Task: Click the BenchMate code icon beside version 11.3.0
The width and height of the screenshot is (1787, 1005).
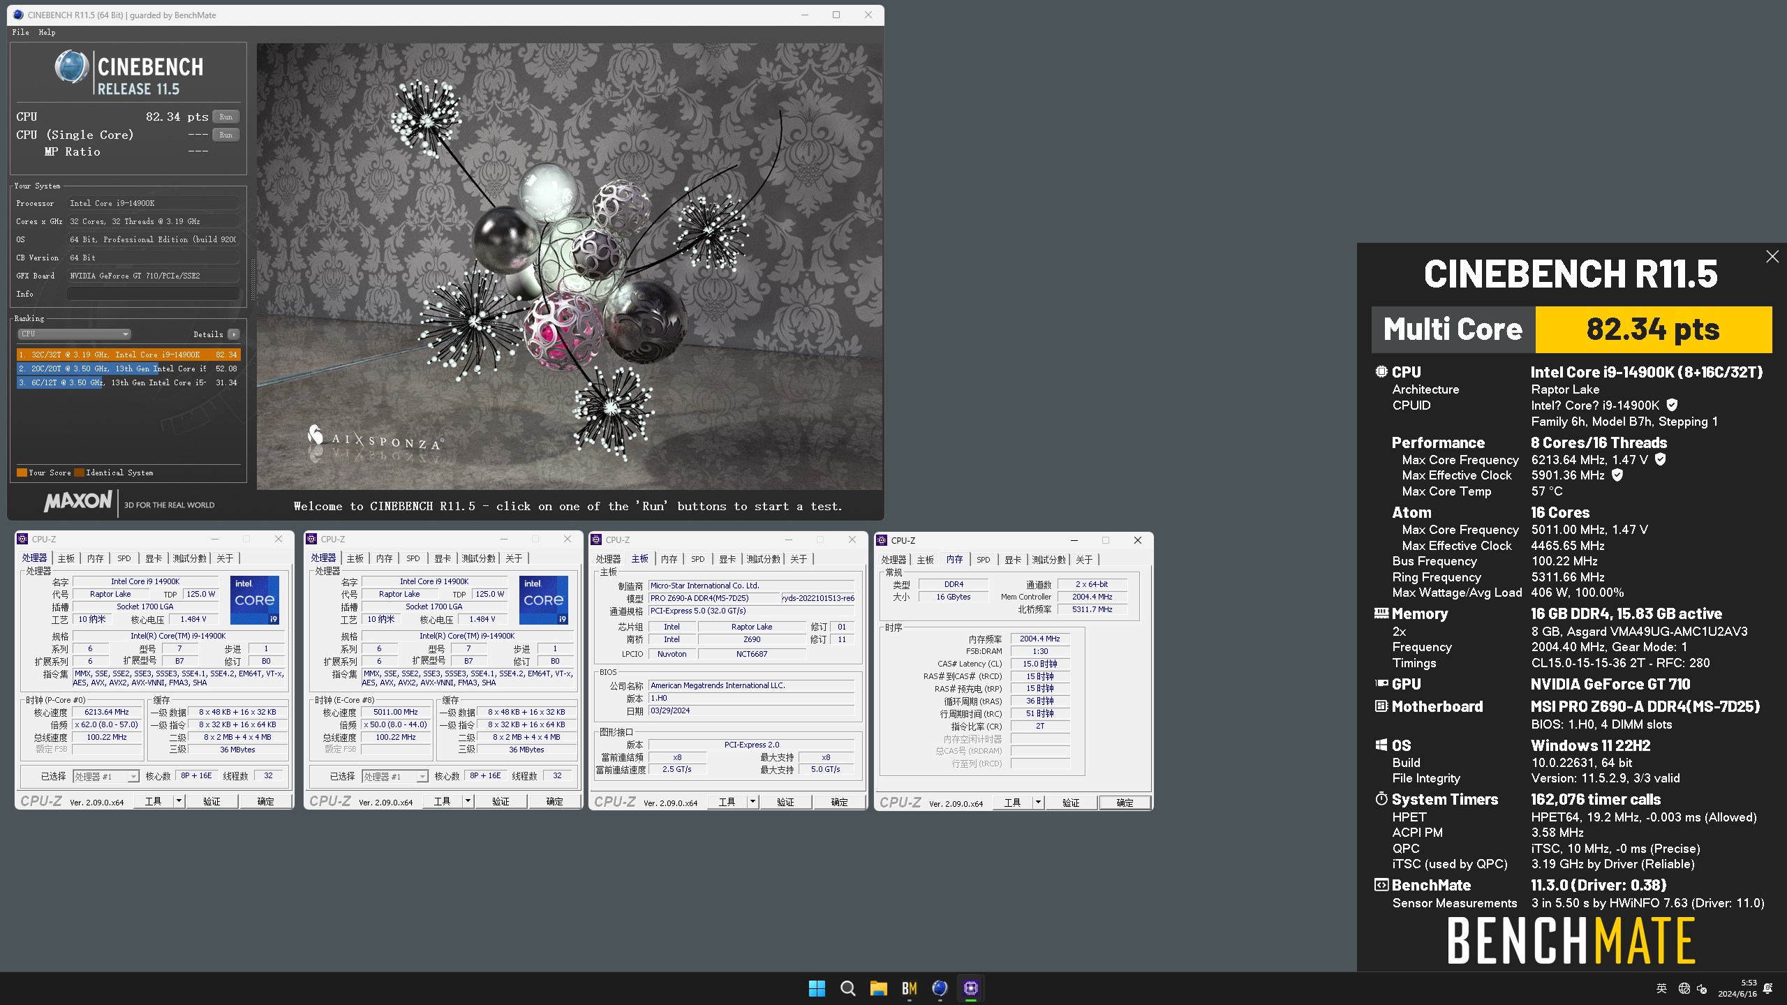Action: (1381, 885)
